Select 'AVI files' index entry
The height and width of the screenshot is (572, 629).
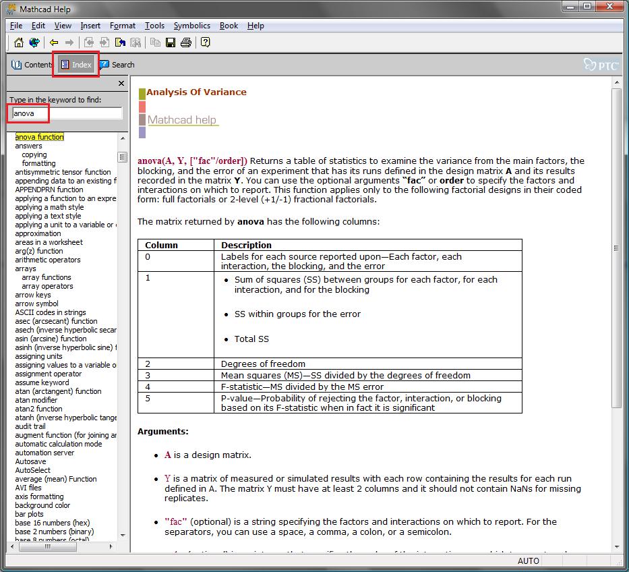pyautogui.click(x=28, y=488)
